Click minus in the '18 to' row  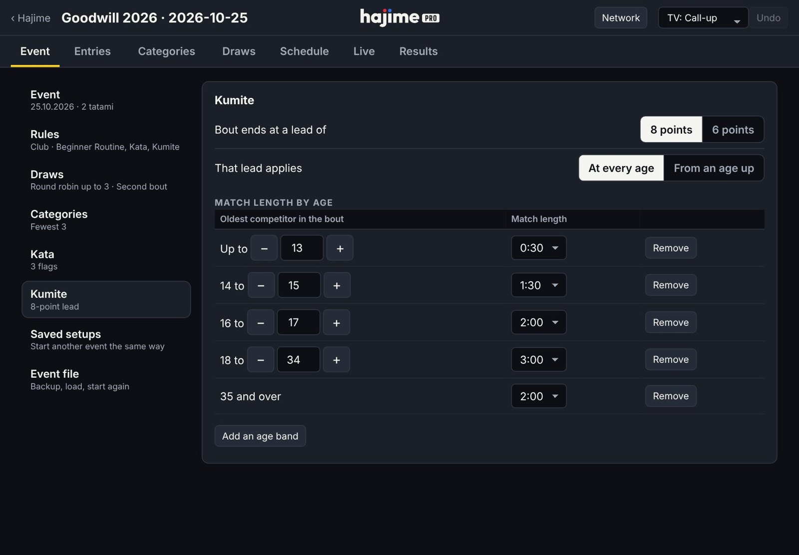(x=261, y=359)
